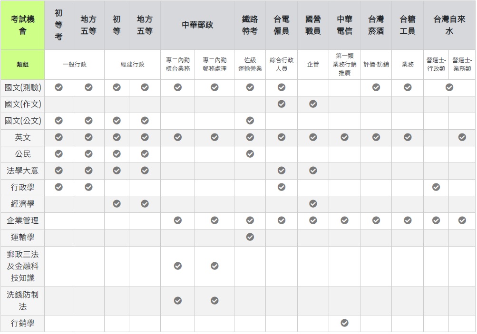Click 經濟學 check under 國營職員 企管
This screenshot has height=334, width=477.
pos(313,204)
